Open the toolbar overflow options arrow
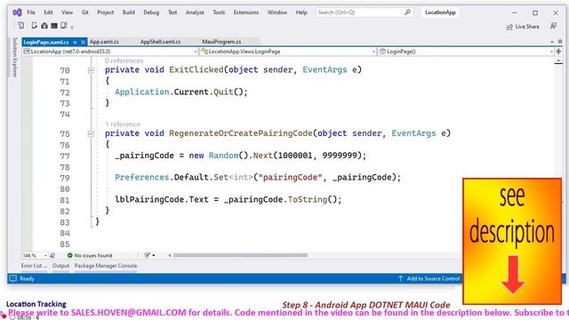 point(72,27)
